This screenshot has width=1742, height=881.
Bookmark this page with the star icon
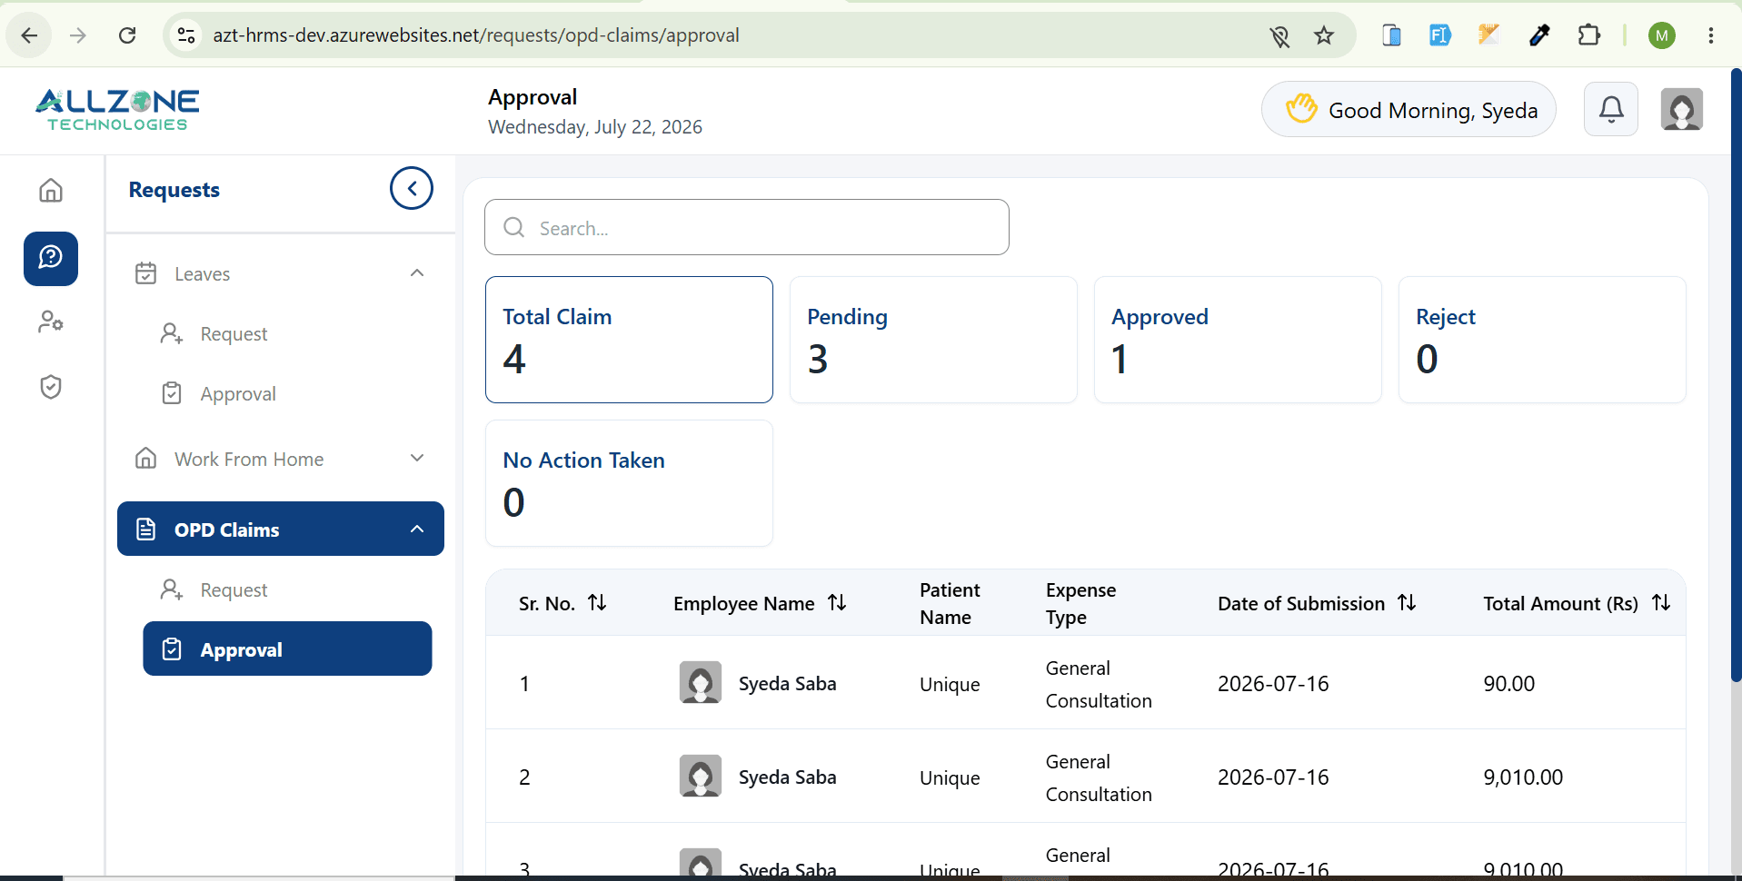tap(1324, 35)
